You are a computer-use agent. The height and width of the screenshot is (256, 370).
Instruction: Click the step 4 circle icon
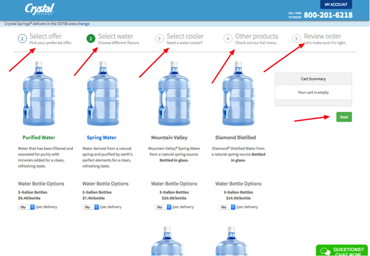coord(228,39)
